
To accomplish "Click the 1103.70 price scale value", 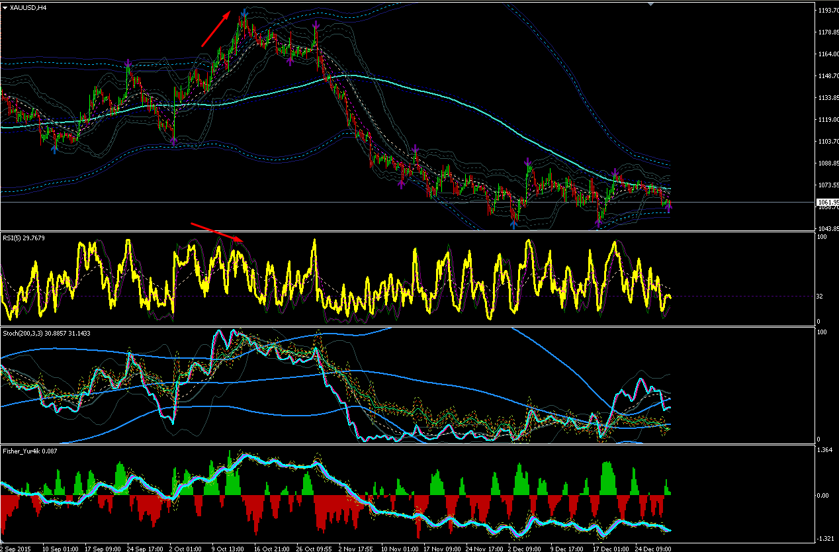I will [x=827, y=142].
